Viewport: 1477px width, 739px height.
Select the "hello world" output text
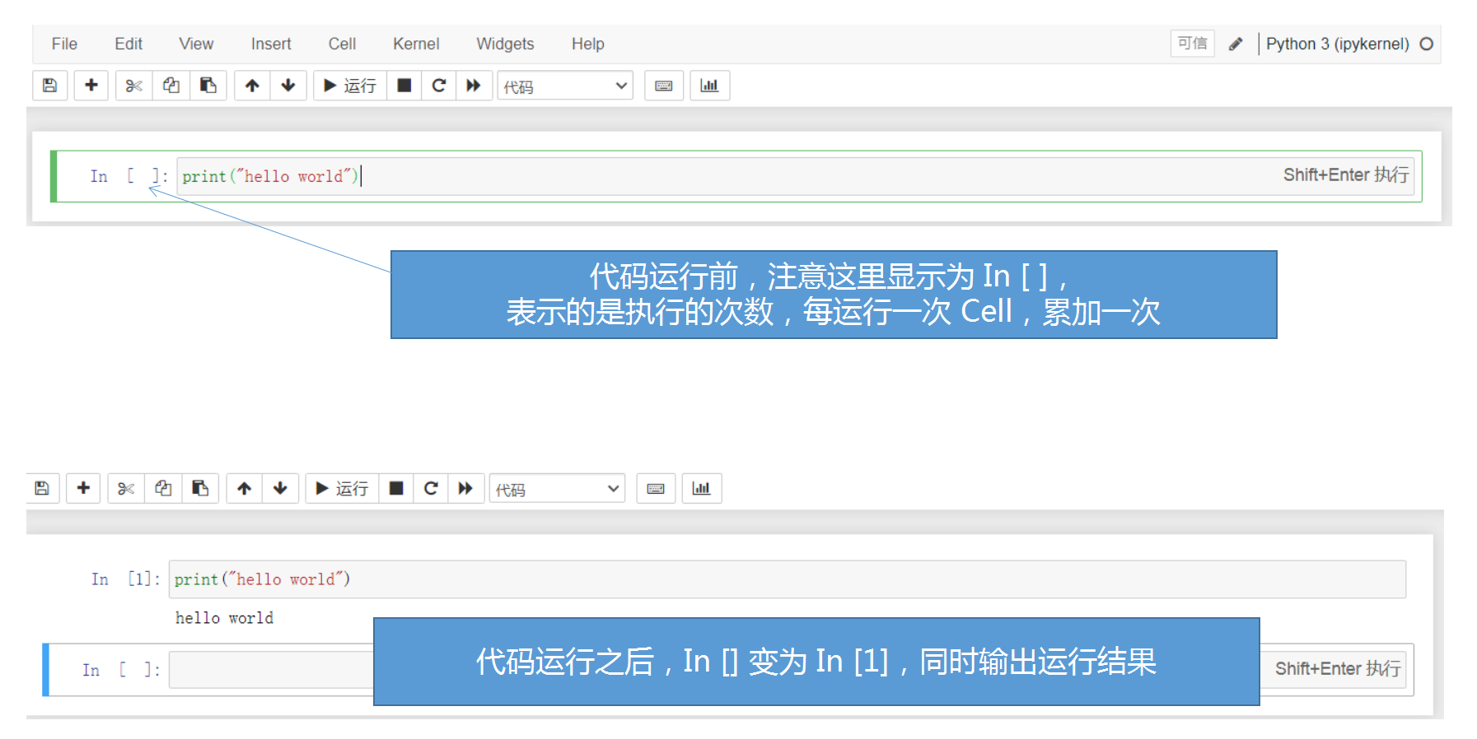[224, 618]
